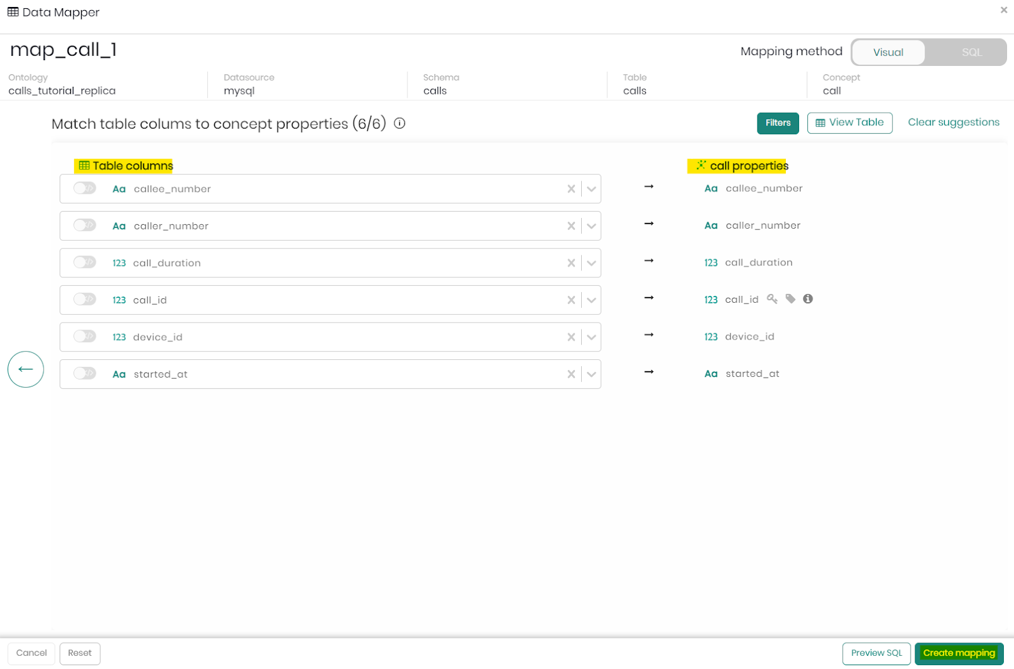Remove the started_at column selection with X
This screenshot has height=669, width=1014.
pos(571,374)
